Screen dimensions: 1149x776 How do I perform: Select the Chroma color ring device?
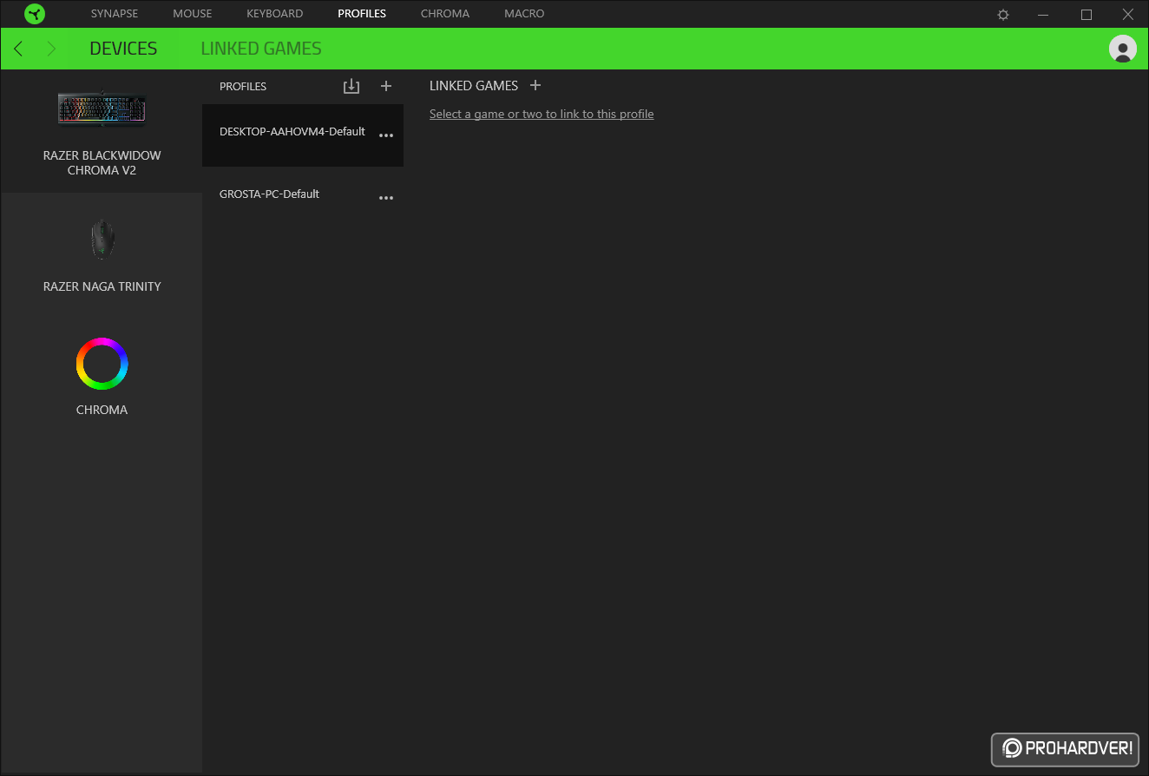tap(102, 377)
